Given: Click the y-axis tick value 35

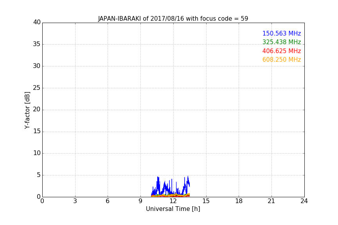Looking at the screenshot, I should tap(37, 44).
